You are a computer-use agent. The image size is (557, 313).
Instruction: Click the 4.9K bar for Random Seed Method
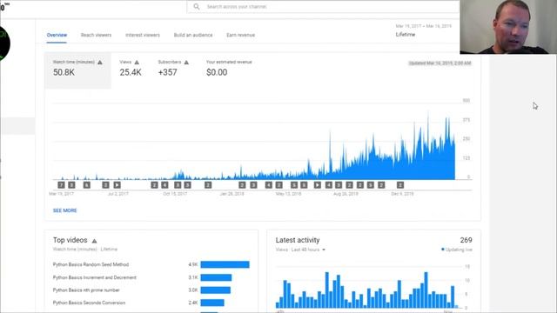tap(225, 264)
